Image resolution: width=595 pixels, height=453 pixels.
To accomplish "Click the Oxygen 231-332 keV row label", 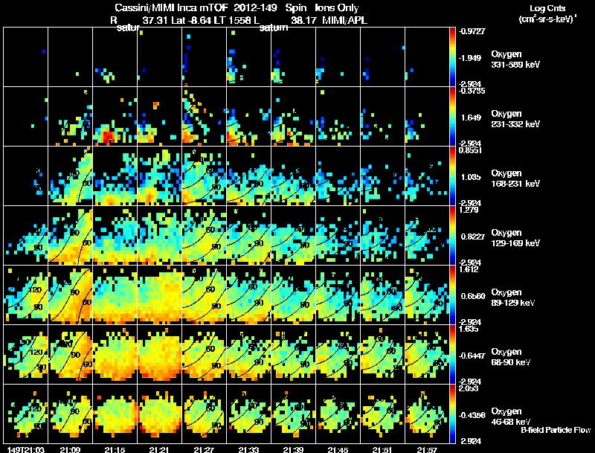I will point(515,119).
